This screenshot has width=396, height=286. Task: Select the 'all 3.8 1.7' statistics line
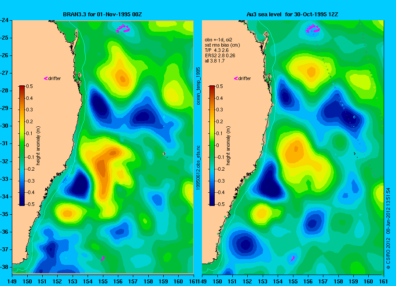click(215, 61)
